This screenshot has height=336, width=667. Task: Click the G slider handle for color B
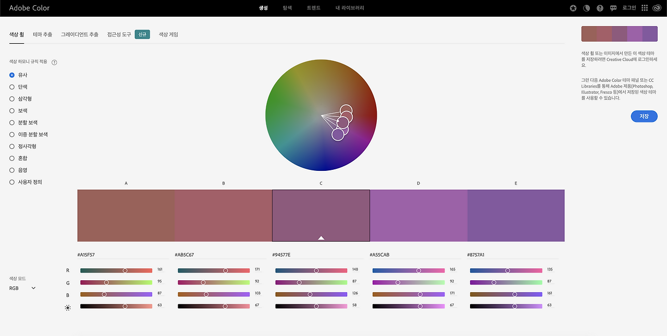pyautogui.click(x=203, y=282)
